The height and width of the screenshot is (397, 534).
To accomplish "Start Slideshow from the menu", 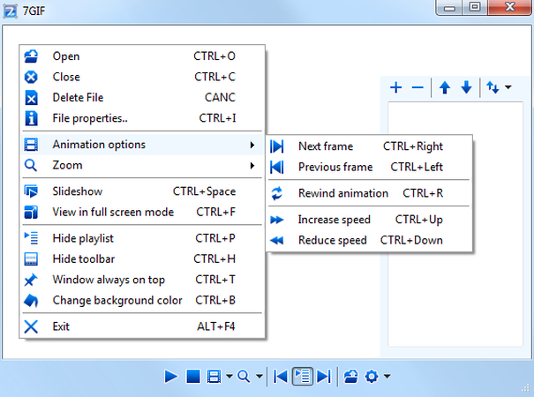I will (142, 191).
